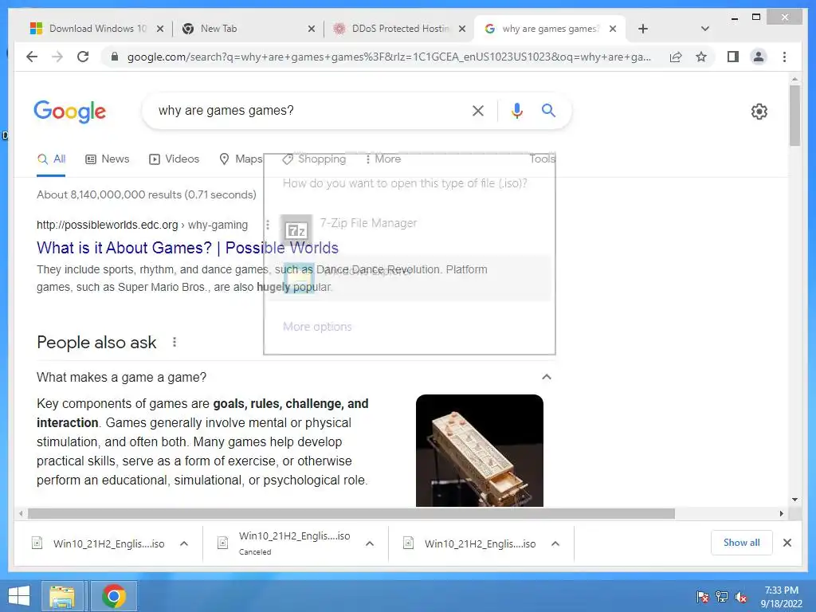Select the Shopping search filter

[314, 159]
